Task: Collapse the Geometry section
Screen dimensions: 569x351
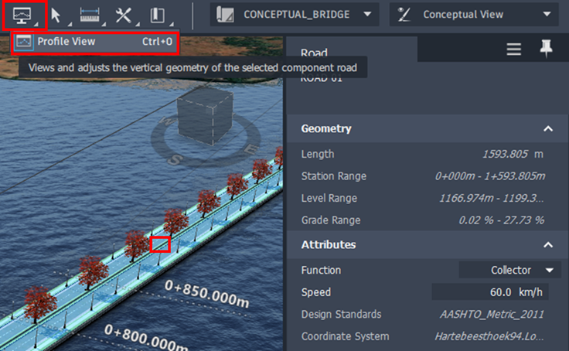Action: click(548, 129)
